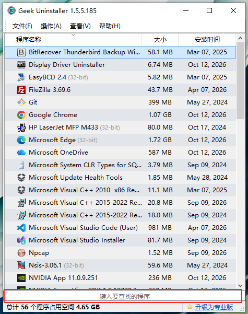The width and height of the screenshot is (248, 314).
Task: Click the Google Chrome icon
Action: (x=21, y=115)
